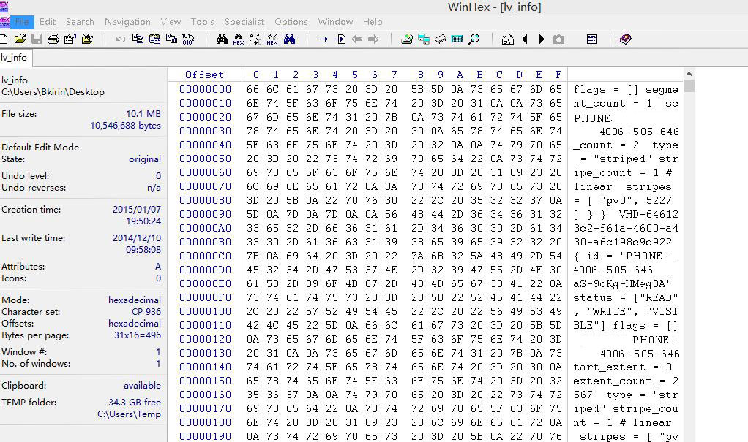Click the camera snapshot icon
748x442 pixels.
(558, 39)
